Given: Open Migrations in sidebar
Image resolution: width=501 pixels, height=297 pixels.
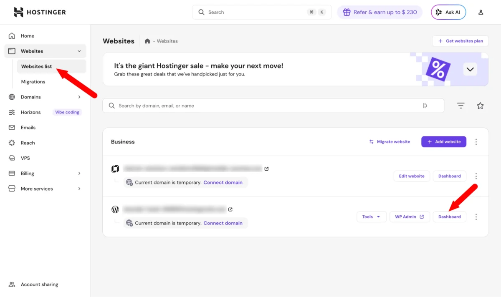Looking at the screenshot, I should coord(33,82).
